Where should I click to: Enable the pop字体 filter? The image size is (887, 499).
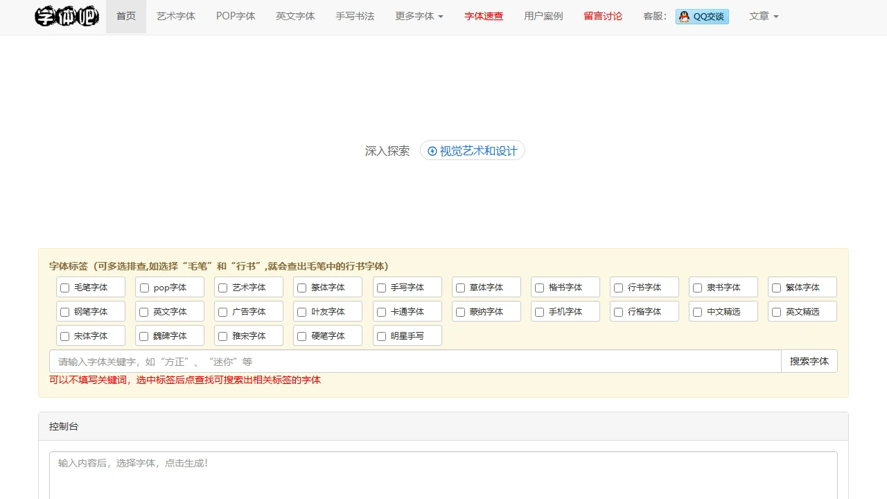[144, 287]
